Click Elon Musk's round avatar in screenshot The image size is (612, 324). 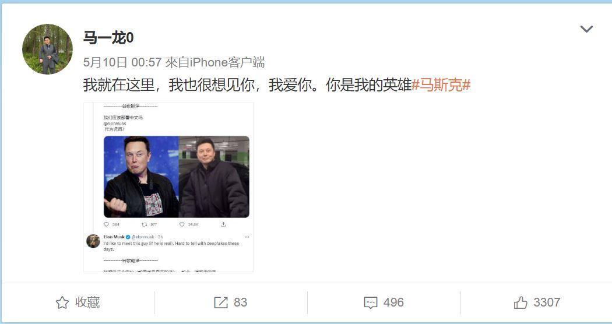93,241
